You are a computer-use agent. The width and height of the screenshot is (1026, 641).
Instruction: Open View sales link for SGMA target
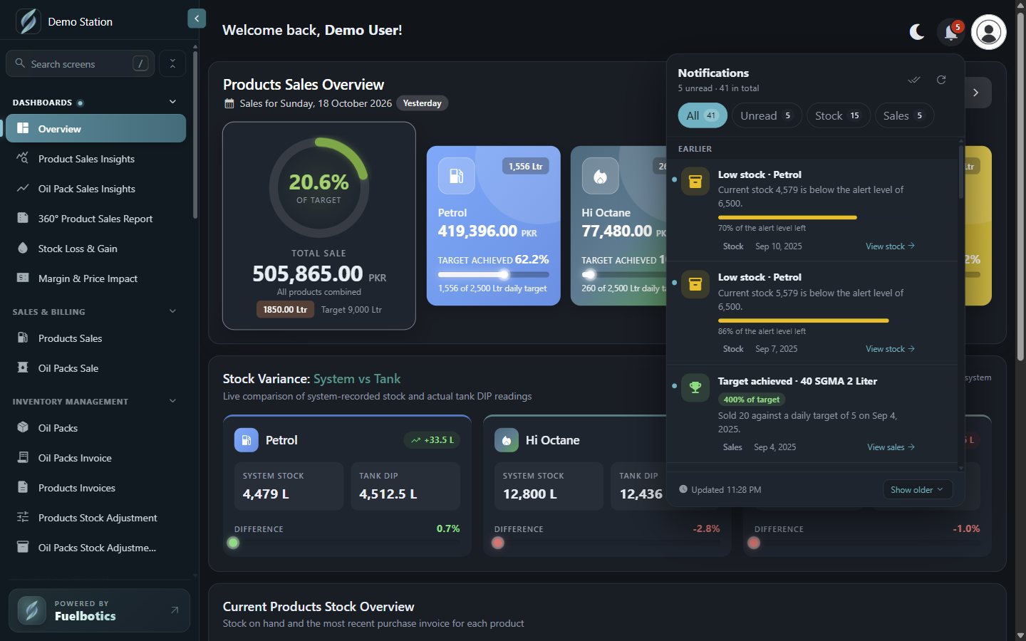tap(891, 447)
